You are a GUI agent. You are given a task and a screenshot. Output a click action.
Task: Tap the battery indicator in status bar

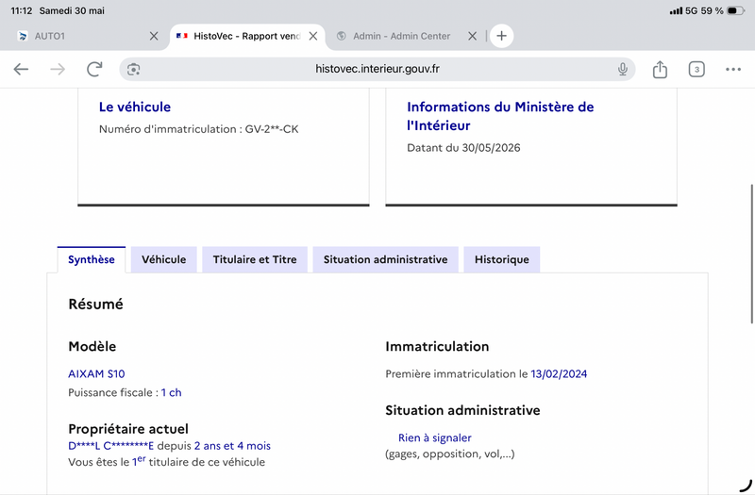point(736,10)
